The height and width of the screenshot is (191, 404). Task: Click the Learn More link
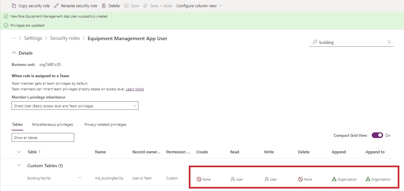coord(135,89)
